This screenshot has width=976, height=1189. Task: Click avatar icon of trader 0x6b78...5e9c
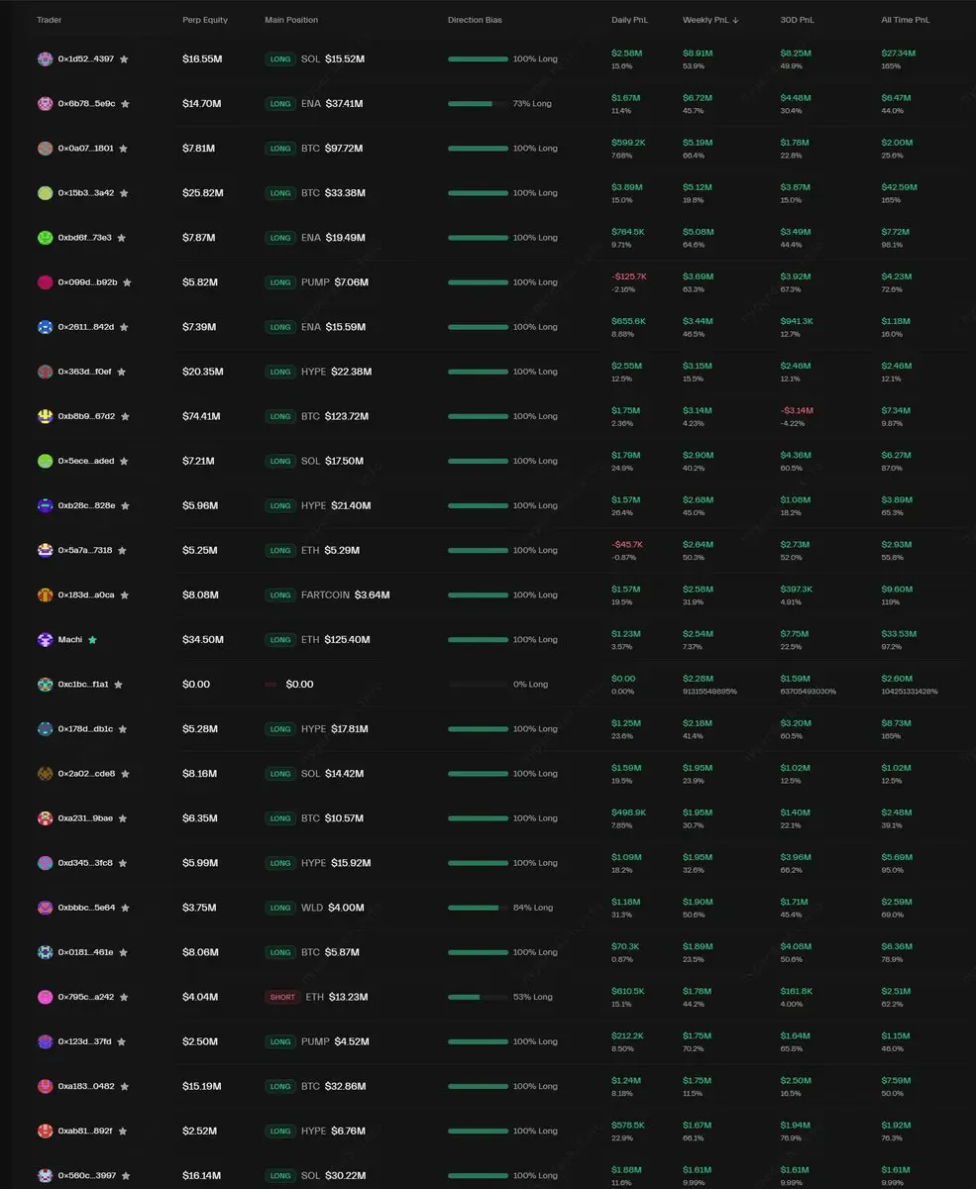(x=45, y=104)
